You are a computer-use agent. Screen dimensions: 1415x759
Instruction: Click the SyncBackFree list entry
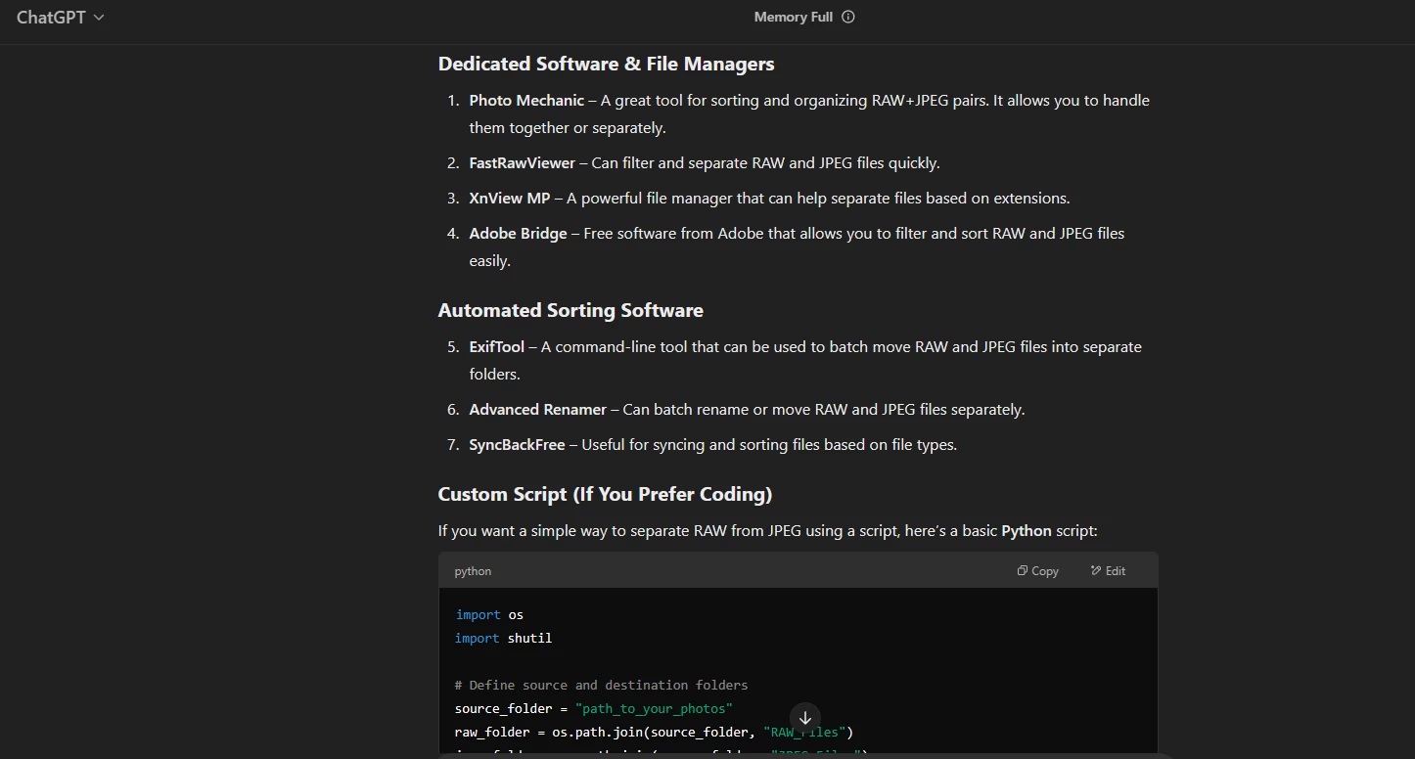(712, 445)
